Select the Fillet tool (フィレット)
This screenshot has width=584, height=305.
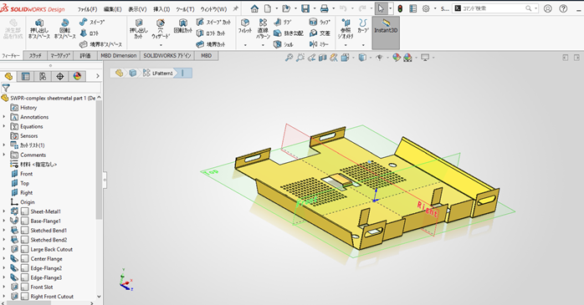point(244,27)
